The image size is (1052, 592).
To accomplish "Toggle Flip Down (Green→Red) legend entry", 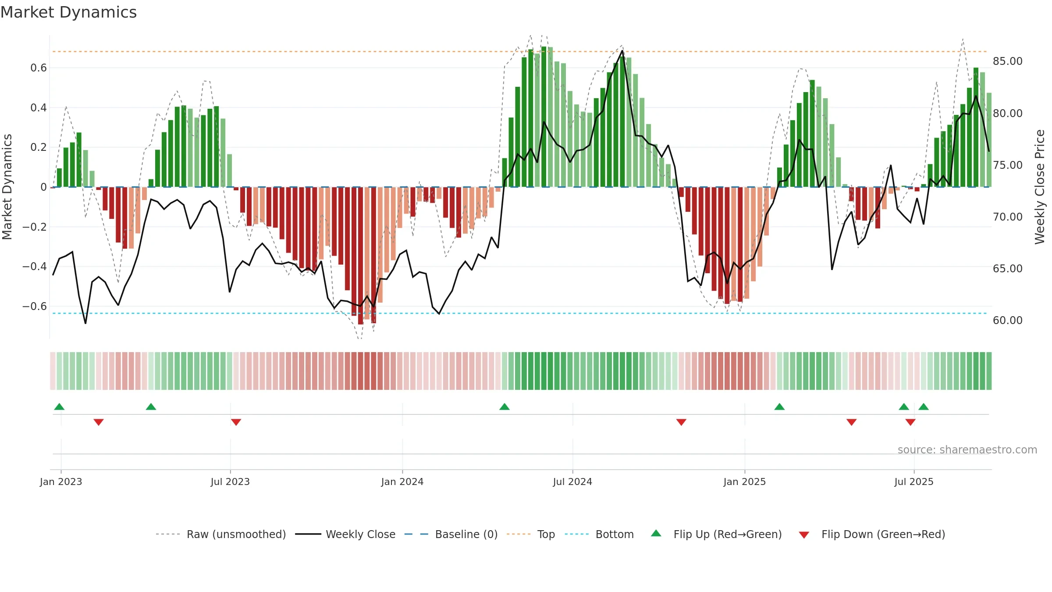I will (872, 534).
